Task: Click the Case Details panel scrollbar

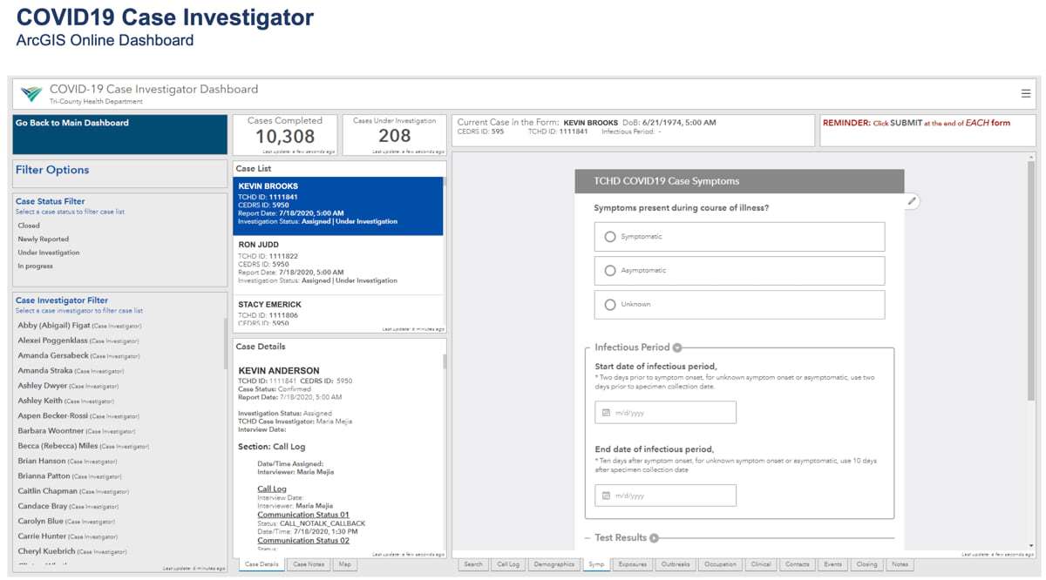Action: point(445,361)
